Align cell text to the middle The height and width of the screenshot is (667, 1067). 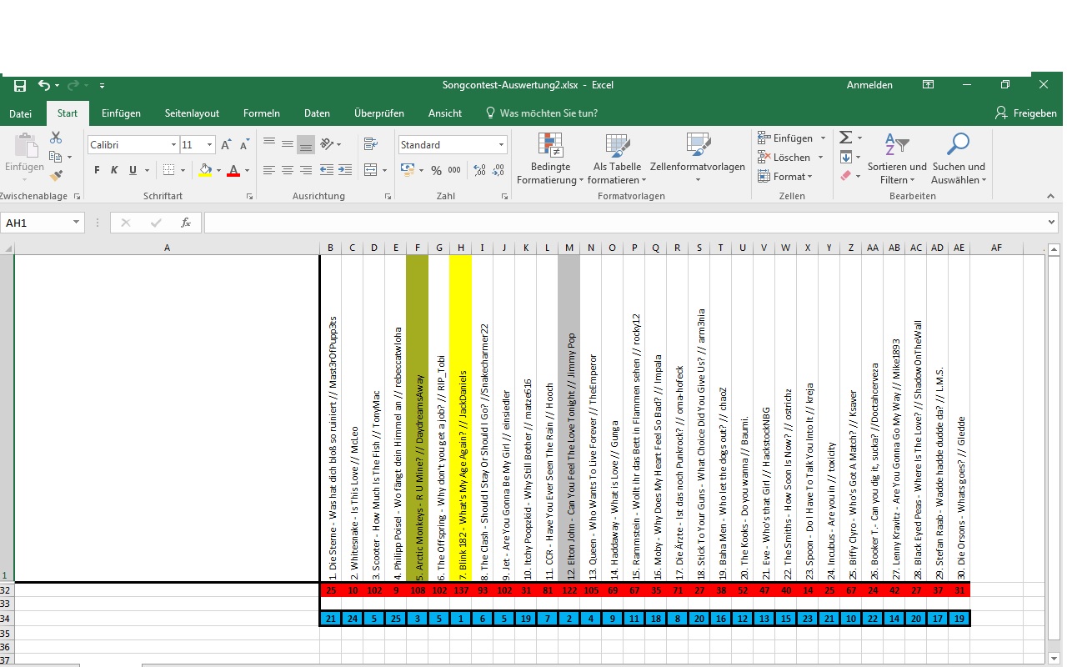pos(288,144)
